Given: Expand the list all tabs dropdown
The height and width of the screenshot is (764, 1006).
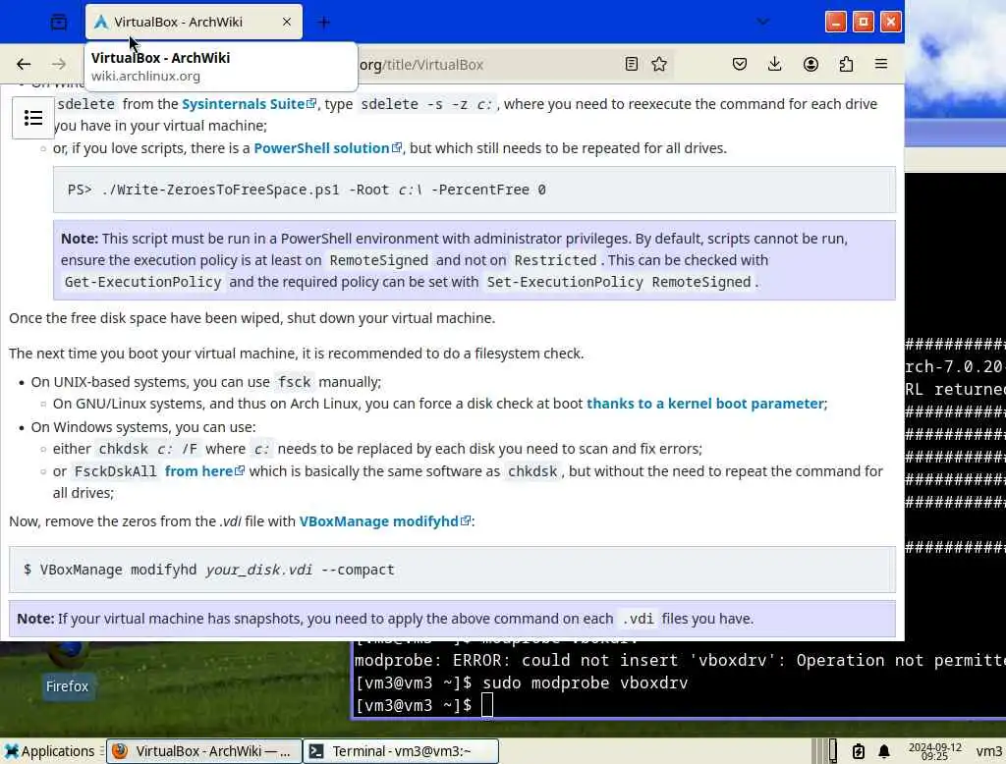Looking at the screenshot, I should pos(762,22).
